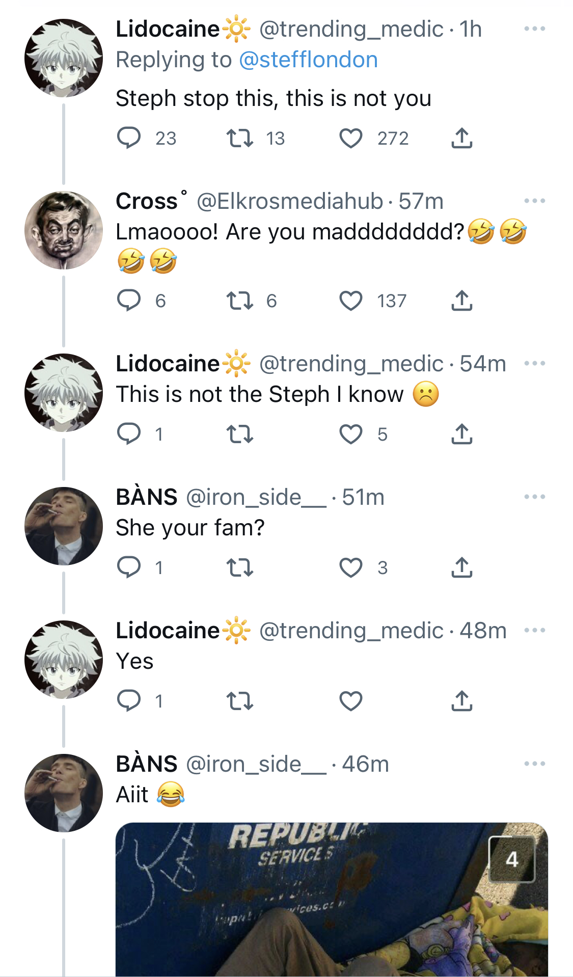The width and height of the screenshot is (573, 977).
Task: Like Cross's 'Are you maddddd' tweet
Action: (351, 301)
